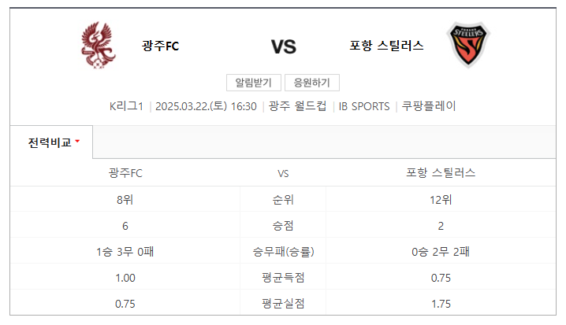Click the IB SPORTS broadcaster label
The height and width of the screenshot is (325, 566).
pyautogui.click(x=364, y=106)
